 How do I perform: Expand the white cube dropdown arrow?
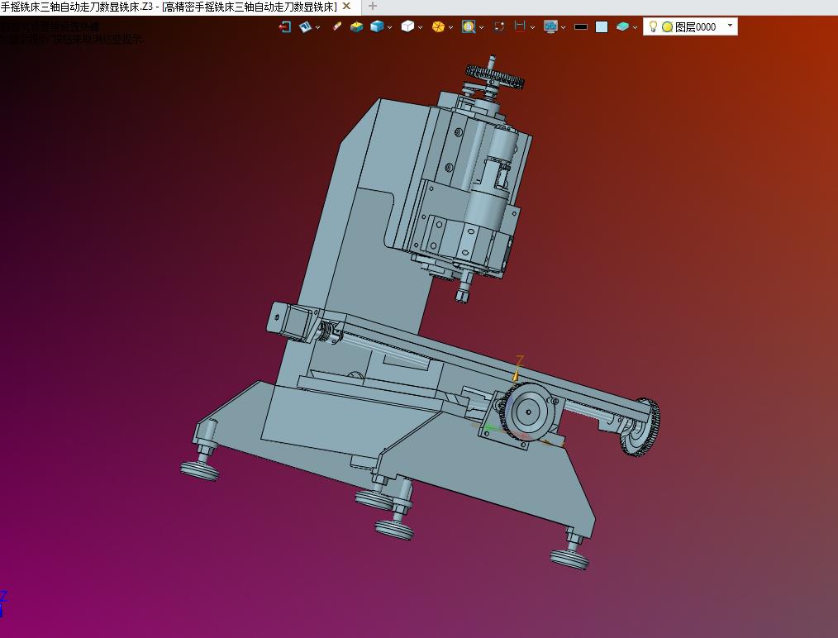(420, 27)
